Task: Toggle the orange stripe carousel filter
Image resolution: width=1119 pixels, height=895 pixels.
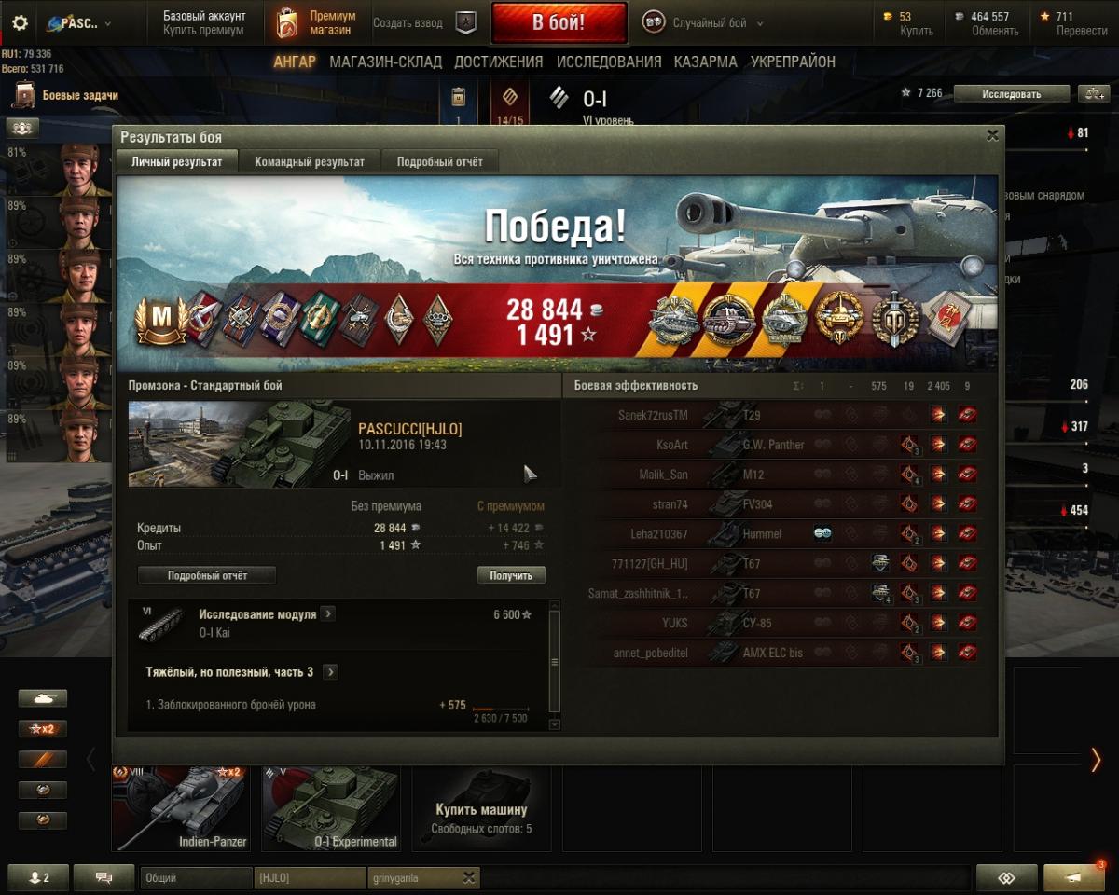Action: click(43, 759)
